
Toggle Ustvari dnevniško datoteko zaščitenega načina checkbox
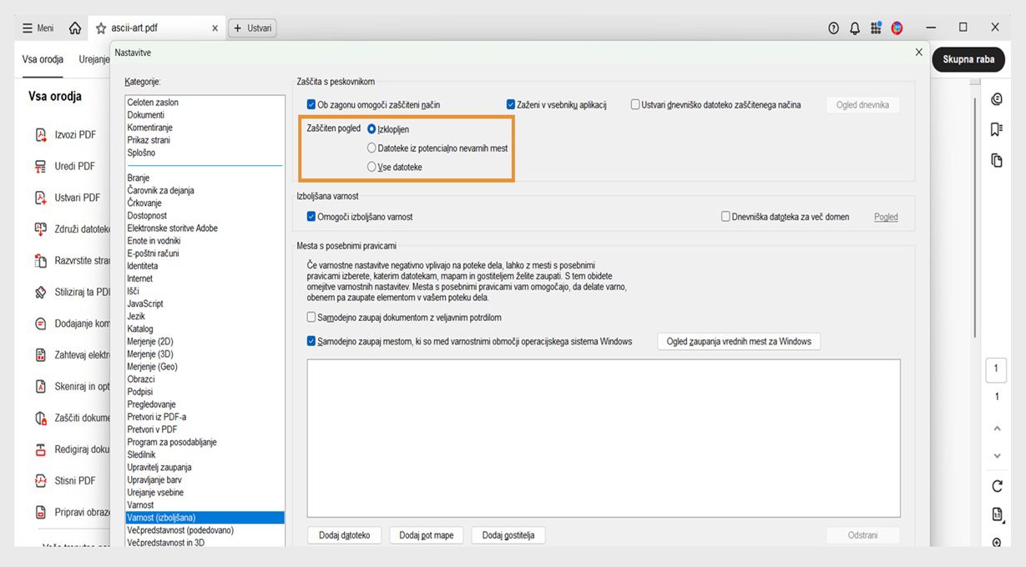click(x=635, y=105)
